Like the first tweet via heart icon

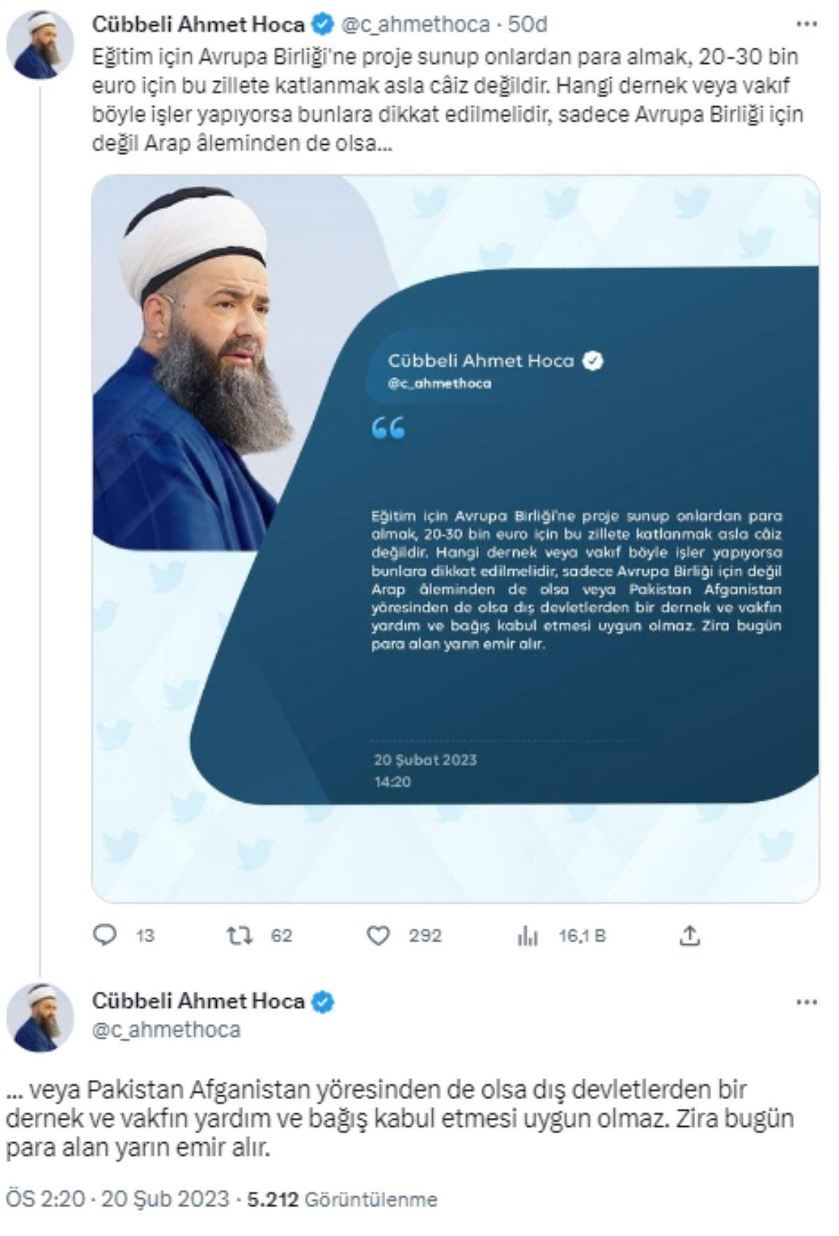378,935
